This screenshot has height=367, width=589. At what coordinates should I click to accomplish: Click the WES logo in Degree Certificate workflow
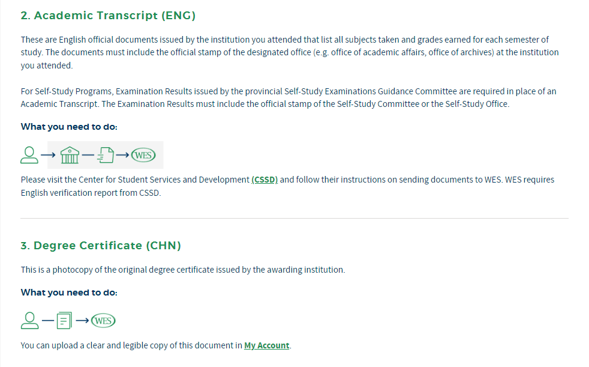[x=103, y=321]
